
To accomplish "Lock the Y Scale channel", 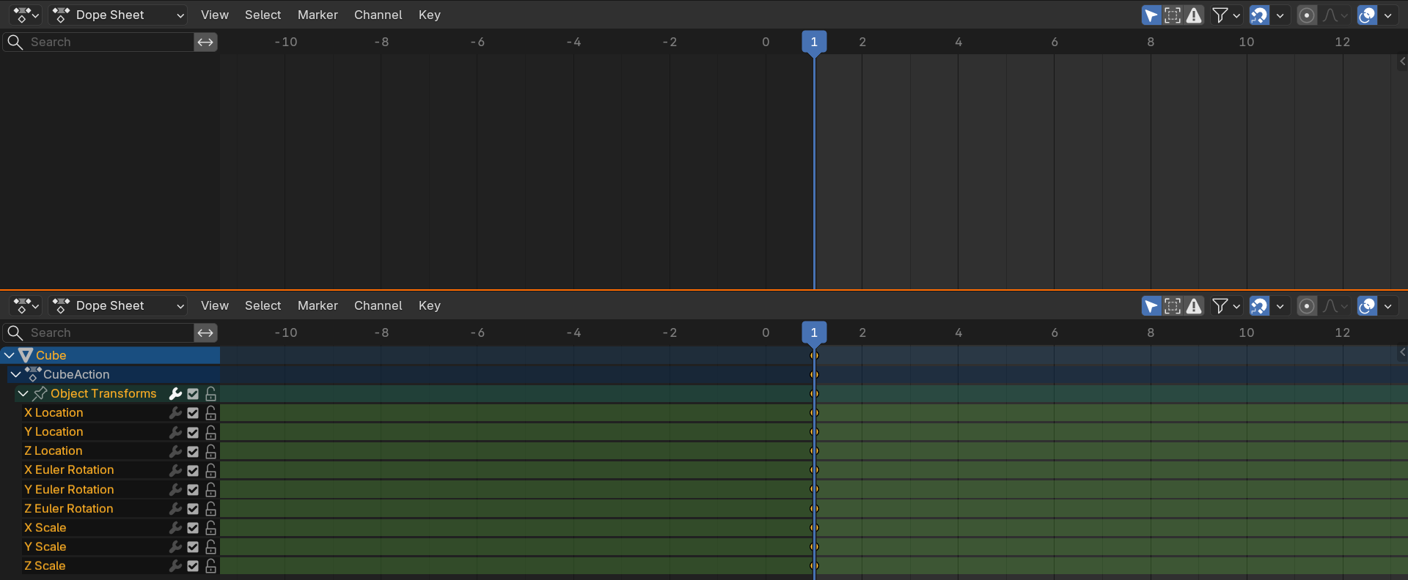I will pos(211,546).
